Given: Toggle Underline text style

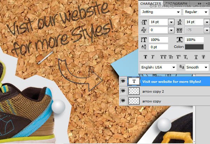Looking at the screenshot, I should (196, 57).
